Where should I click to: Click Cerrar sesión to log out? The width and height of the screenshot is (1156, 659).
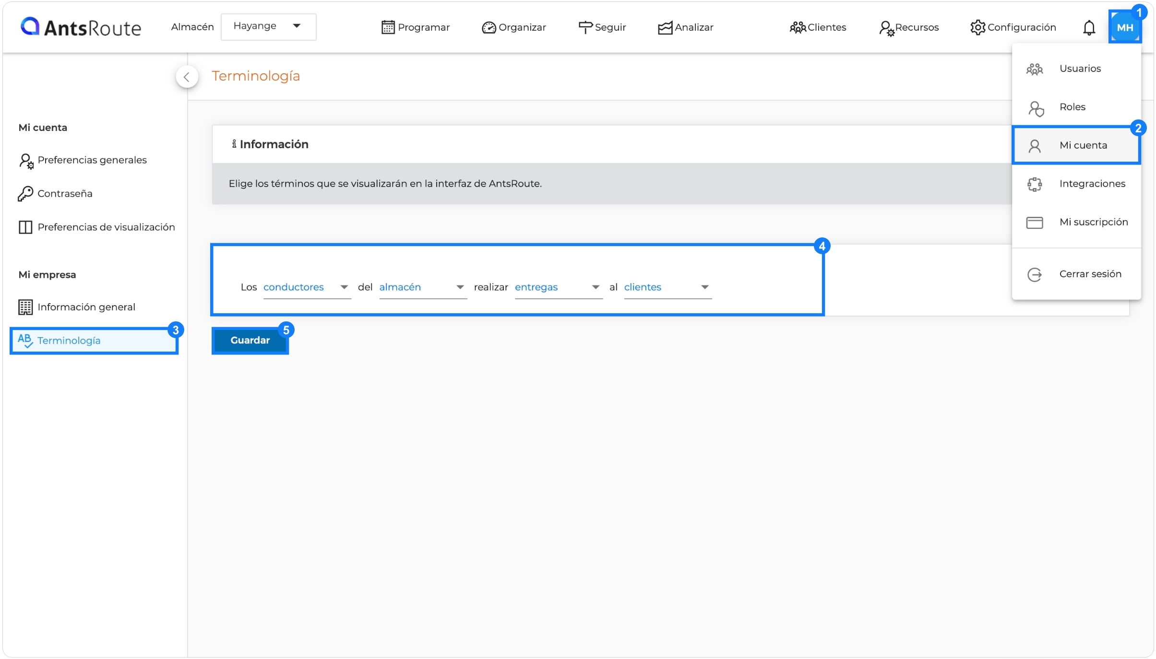pos(1076,274)
